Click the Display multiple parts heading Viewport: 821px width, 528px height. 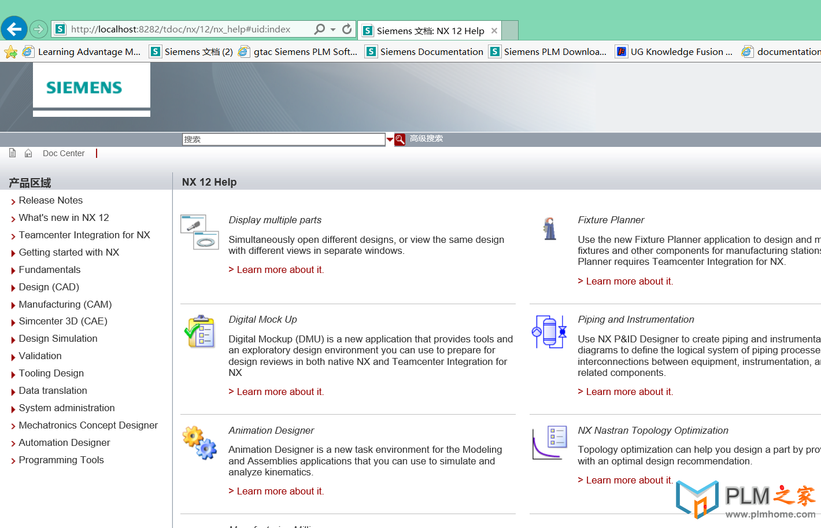275,220
